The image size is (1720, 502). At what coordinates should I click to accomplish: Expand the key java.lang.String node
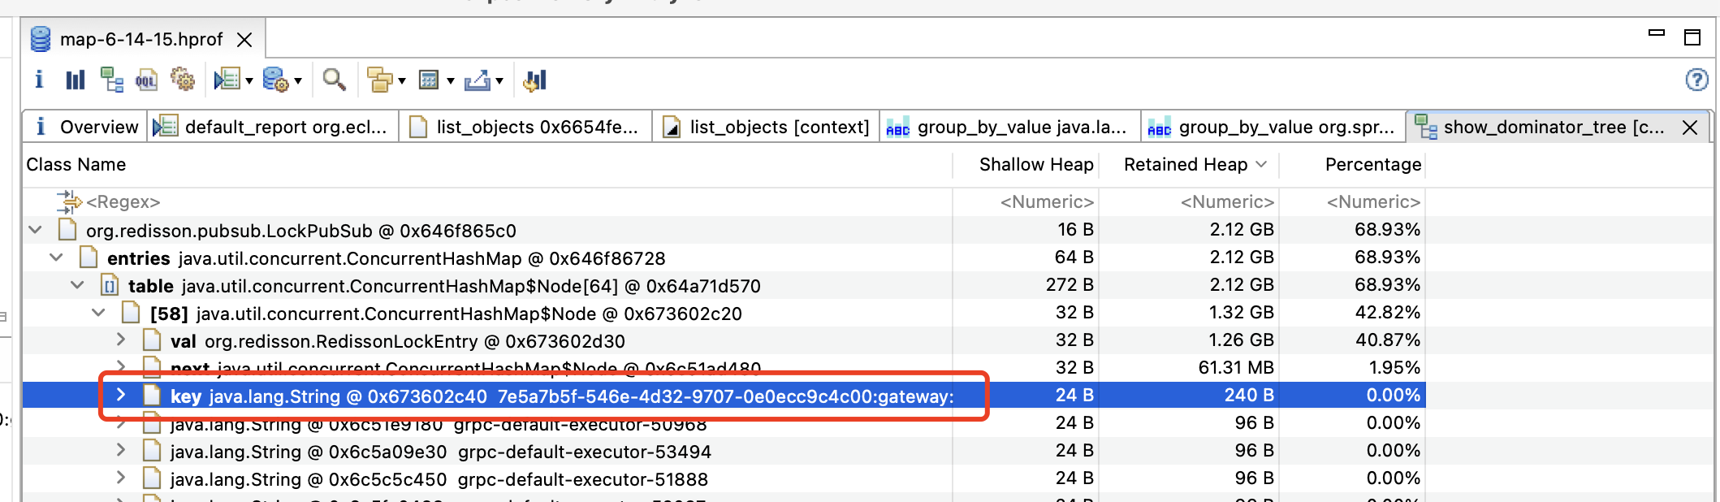tap(120, 396)
